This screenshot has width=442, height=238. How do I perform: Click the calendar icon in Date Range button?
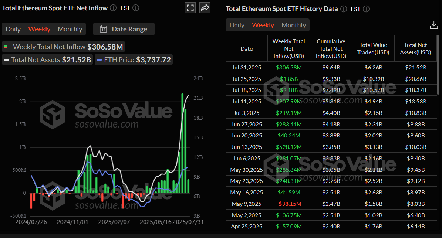click(104, 28)
